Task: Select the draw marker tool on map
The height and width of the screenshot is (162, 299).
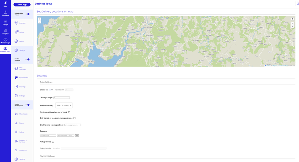Action: click(x=292, y=19)
